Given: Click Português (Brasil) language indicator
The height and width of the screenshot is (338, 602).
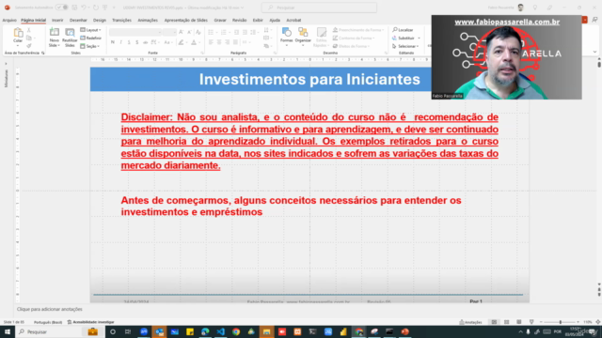Looking at the screenshot, I should [x=48, y=322].
